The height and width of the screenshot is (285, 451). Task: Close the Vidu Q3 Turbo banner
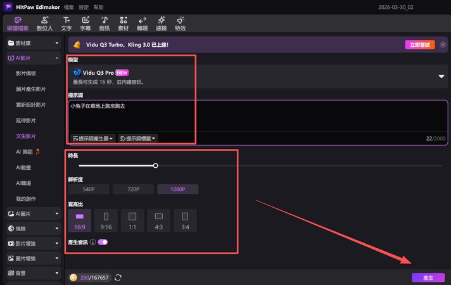pos(443,45)
